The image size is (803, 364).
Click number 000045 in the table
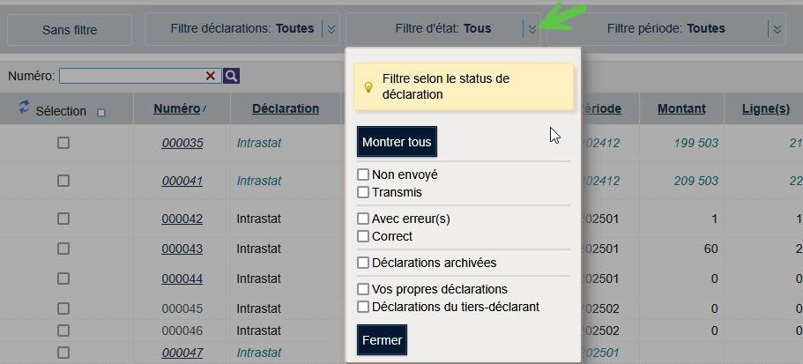click(182, 308)
